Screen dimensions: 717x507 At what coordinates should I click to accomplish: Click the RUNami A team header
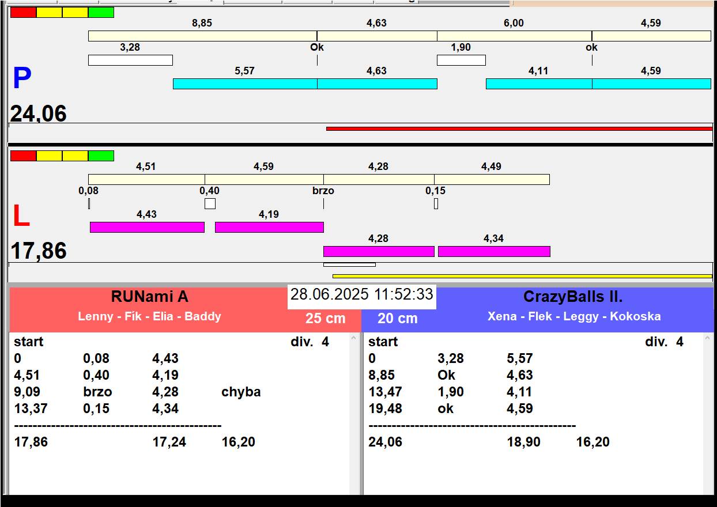pyautogui.click(x=149, y=297)
